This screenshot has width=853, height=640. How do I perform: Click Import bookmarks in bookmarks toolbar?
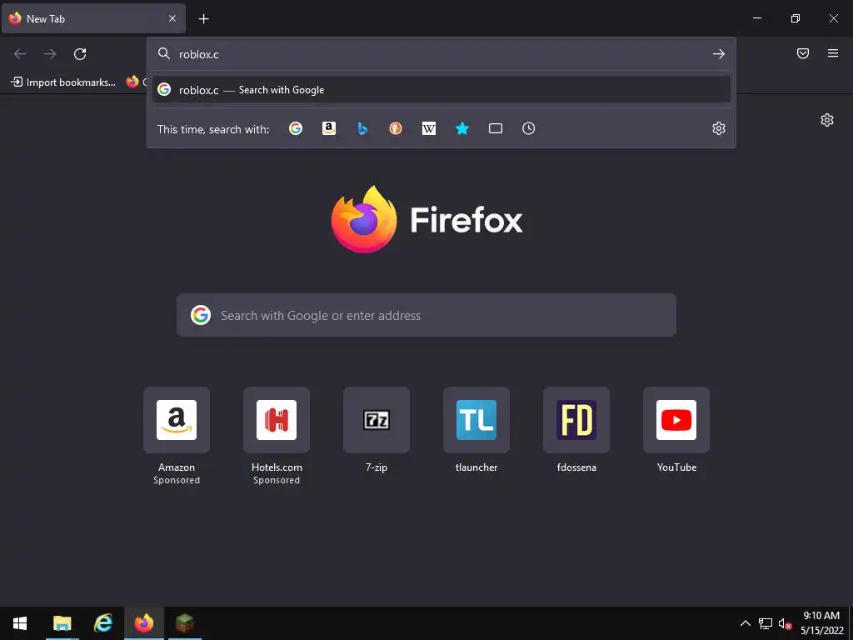[x=63, y=82]
